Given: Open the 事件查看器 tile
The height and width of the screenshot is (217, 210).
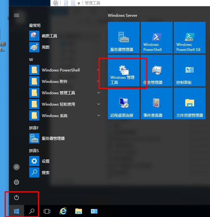Looking at the screenshot, I should [157, 103].
